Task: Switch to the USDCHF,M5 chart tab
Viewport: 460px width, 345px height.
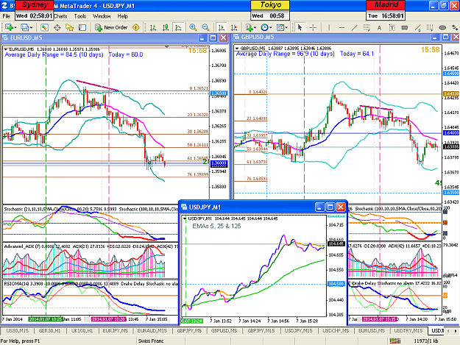Action: point(336,330)
